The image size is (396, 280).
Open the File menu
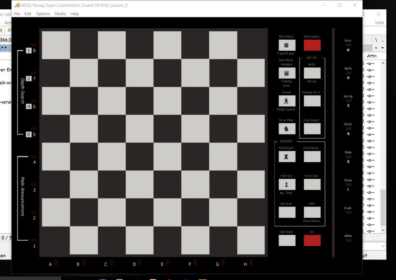[17, 14]
